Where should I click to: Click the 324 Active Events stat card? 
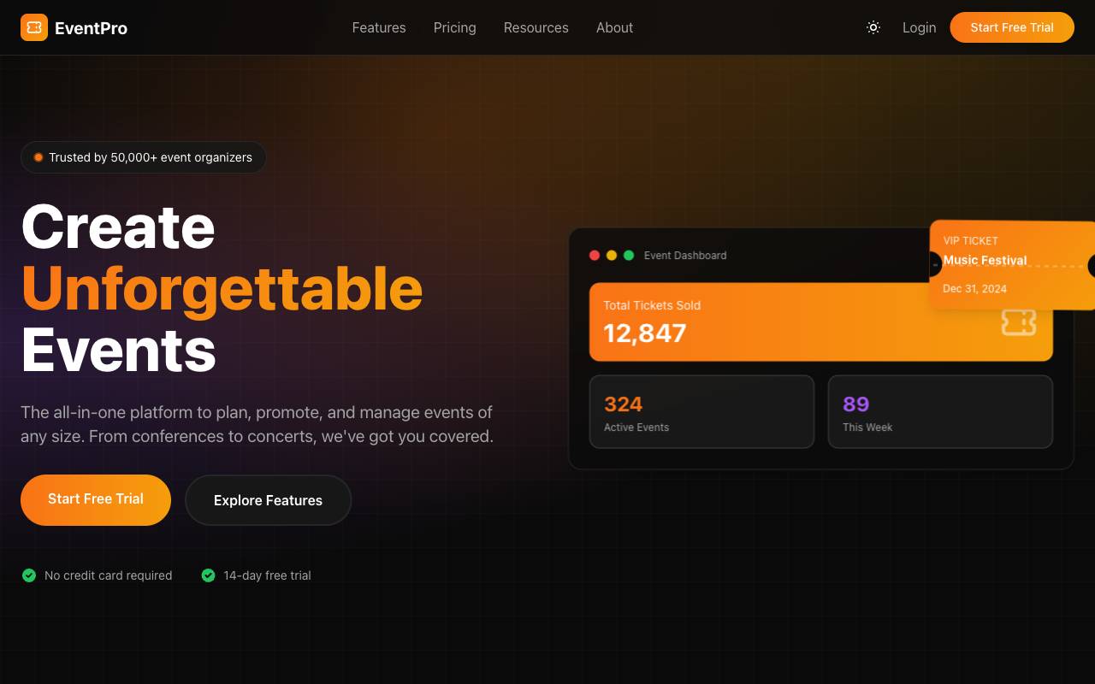coord(701,411)
